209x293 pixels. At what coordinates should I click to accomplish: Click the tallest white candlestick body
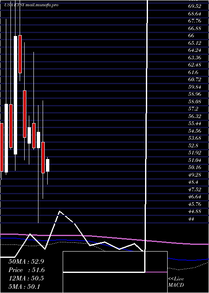click(15, 95)
